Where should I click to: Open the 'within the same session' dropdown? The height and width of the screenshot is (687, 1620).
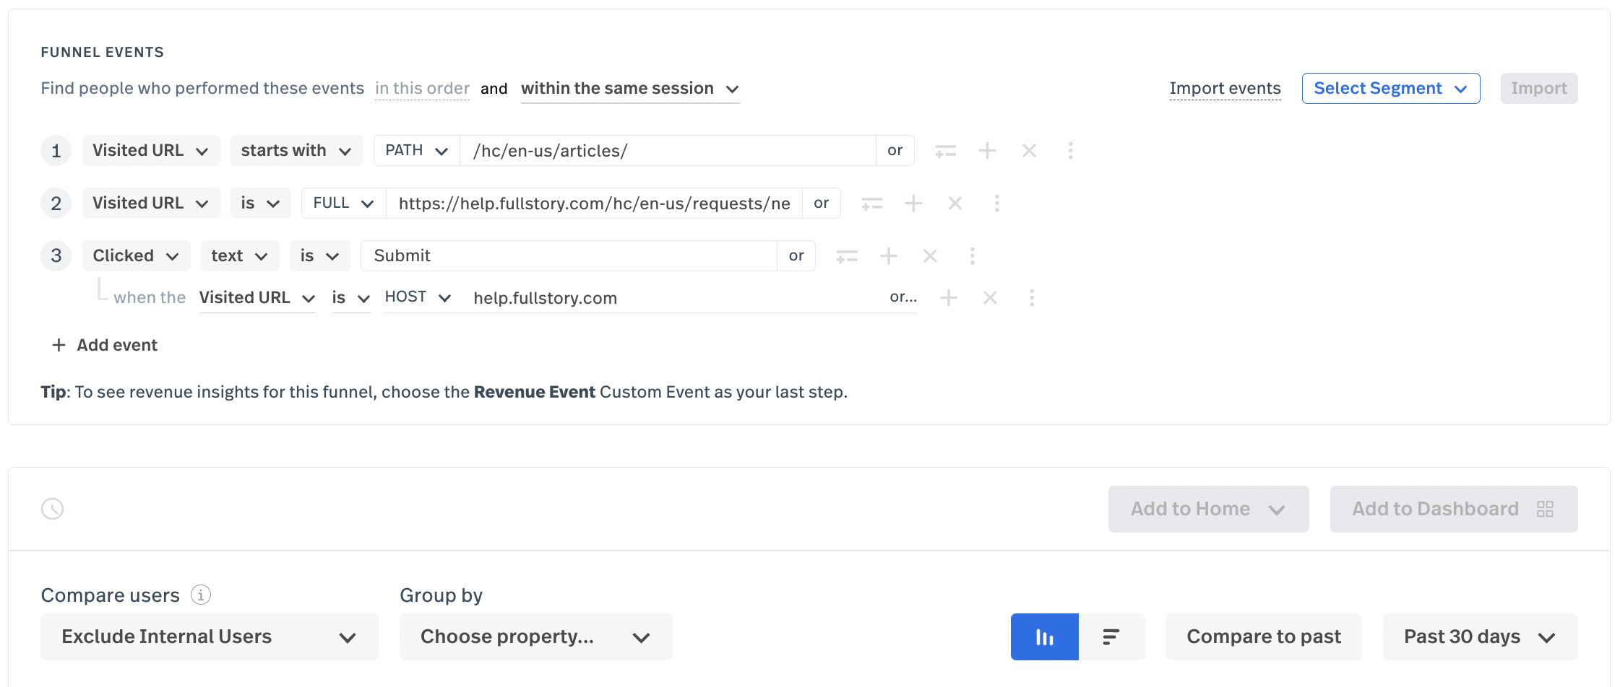coord(629,89)
